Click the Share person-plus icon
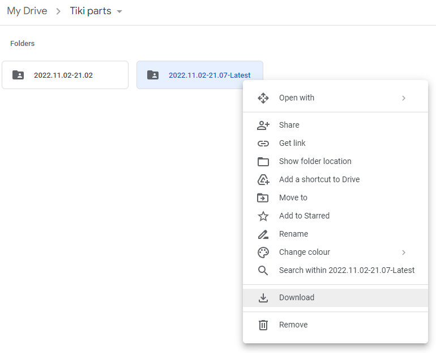436x353 pixels. pyautogui.click(x=263, y=125)
